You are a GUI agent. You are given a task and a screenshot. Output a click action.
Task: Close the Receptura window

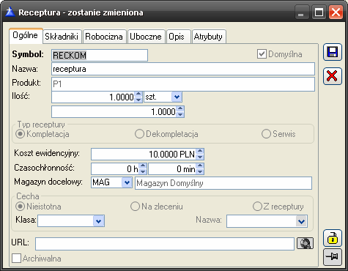coord(336,12)
